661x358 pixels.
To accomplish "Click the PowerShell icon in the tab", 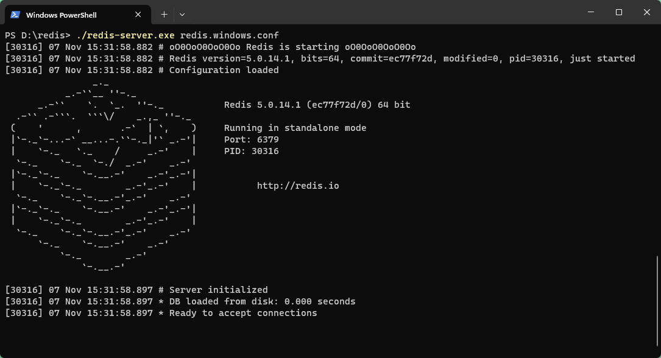I will [x=15, y=15].
